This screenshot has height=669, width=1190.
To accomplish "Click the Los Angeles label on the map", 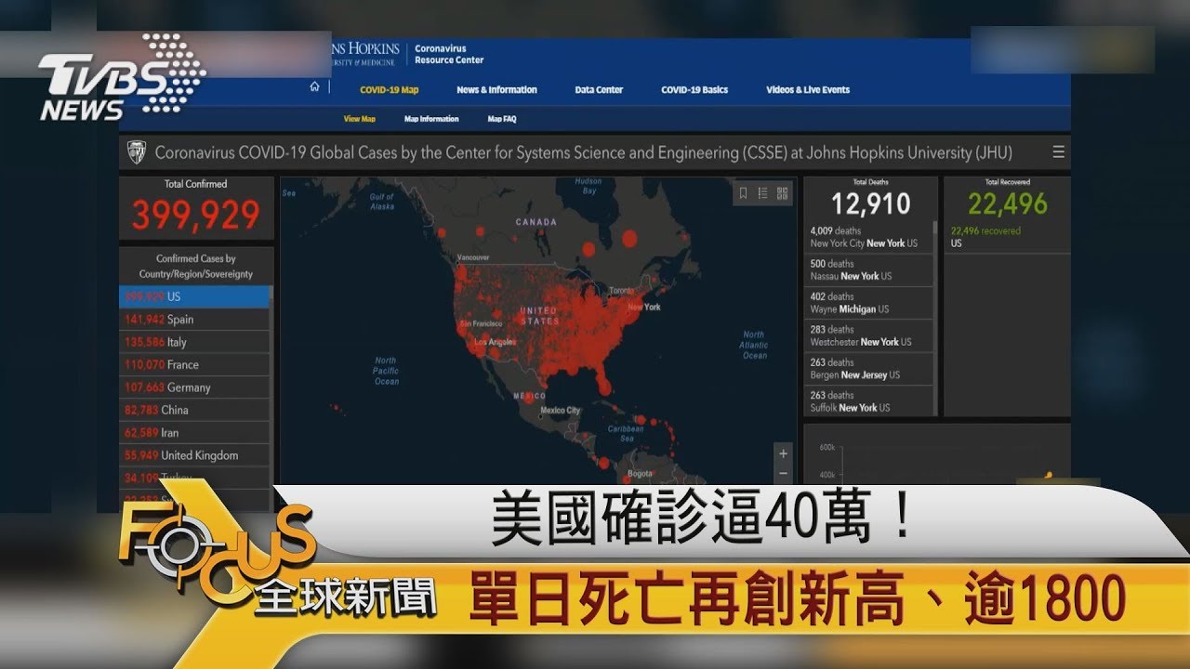I will 494,342.
